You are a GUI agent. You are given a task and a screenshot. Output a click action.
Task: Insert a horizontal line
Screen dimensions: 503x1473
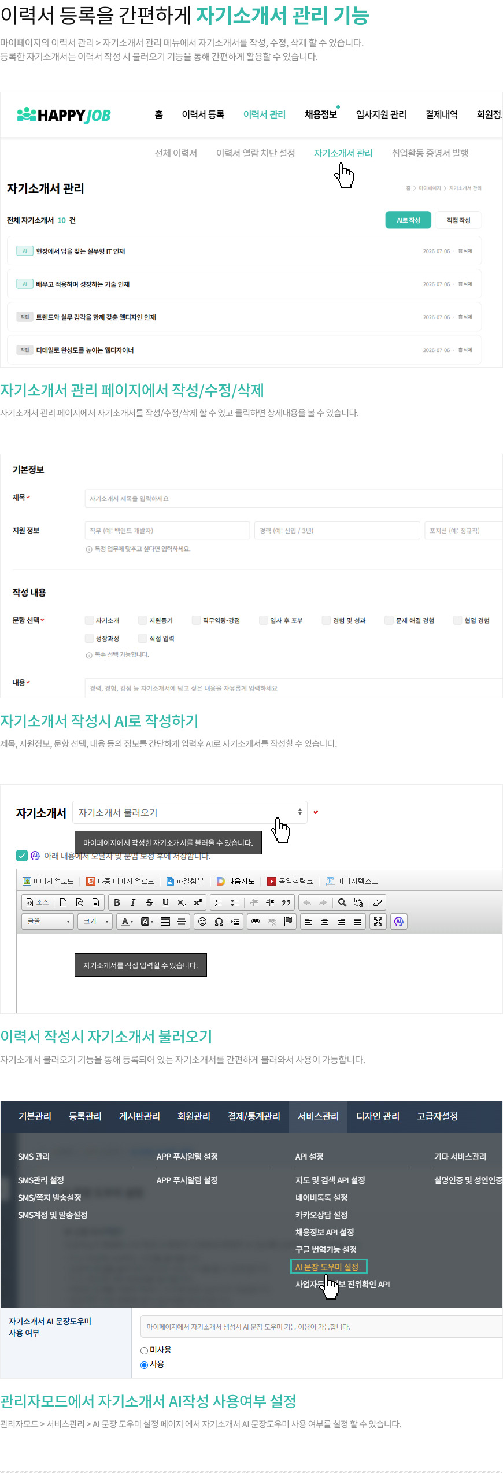coord(182,921)
